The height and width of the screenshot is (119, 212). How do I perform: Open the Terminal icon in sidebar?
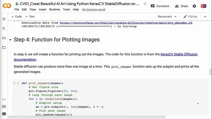[4, 114]
